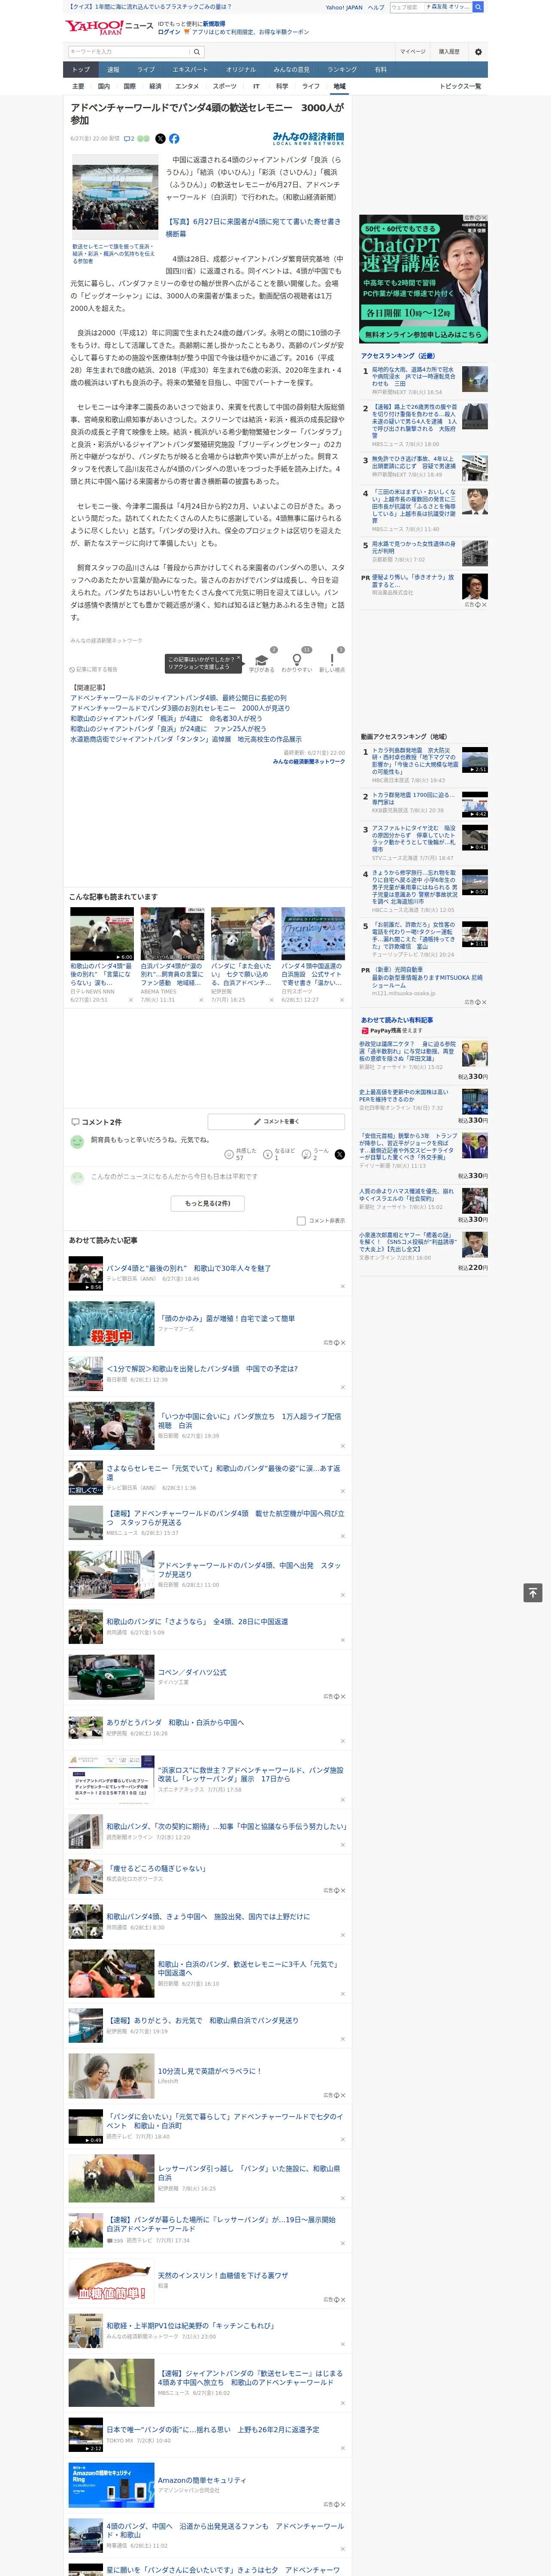Open the 【写真】 handwritten message banner link
This screenshot has height=2576, width=551.
[x=253, y=228]
